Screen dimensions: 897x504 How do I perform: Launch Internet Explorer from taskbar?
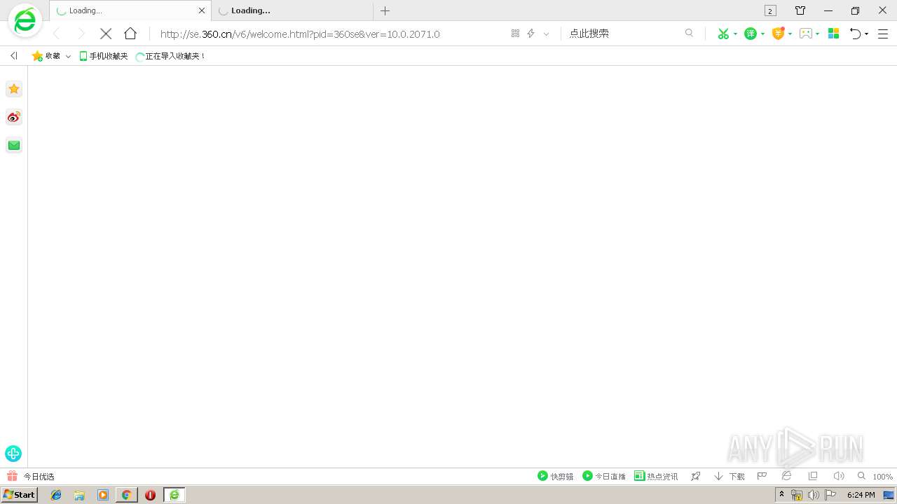pyautogui.click(x=56, y=495)
